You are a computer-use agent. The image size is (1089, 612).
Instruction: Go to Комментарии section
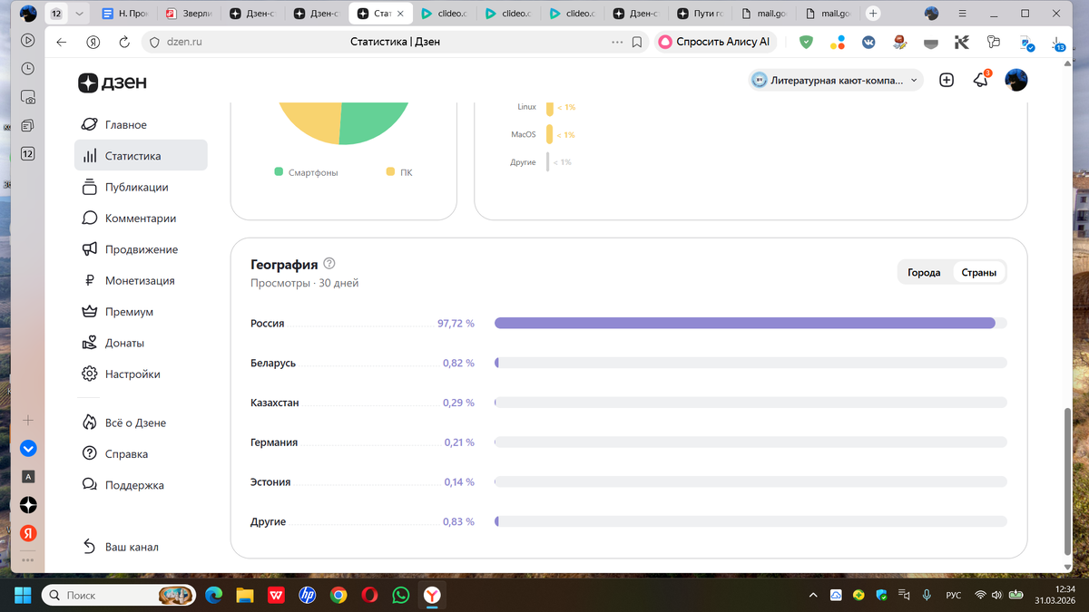(x=141, y=219)
